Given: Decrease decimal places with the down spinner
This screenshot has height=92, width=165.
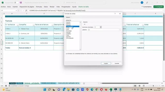Looking at the screenshot, I should pos(101,28).
